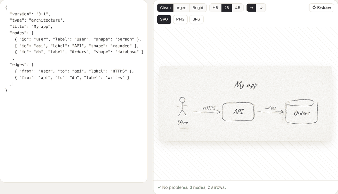Switch paper style to Aged
The image size is (338, 194).
(x=181, y=8)
